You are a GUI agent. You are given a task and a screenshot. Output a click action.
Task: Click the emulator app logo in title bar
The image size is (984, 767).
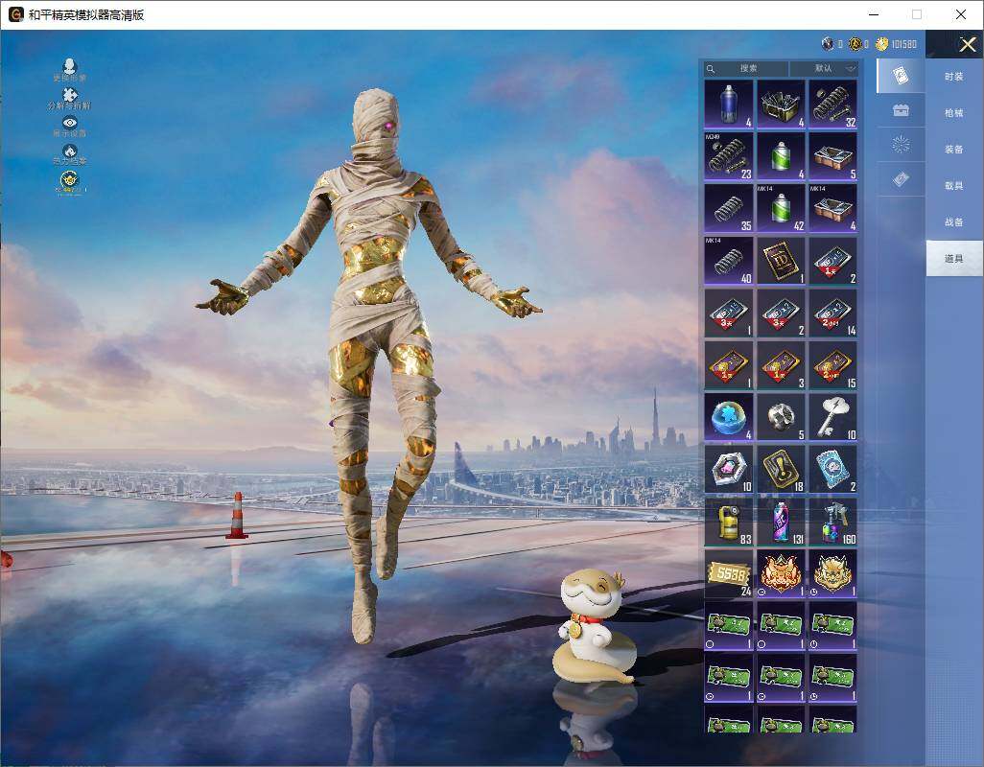tap(15, 14)
